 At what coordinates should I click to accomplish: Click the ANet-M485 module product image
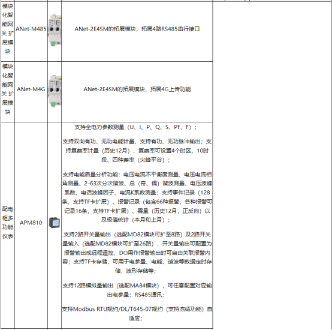(55, 30)
